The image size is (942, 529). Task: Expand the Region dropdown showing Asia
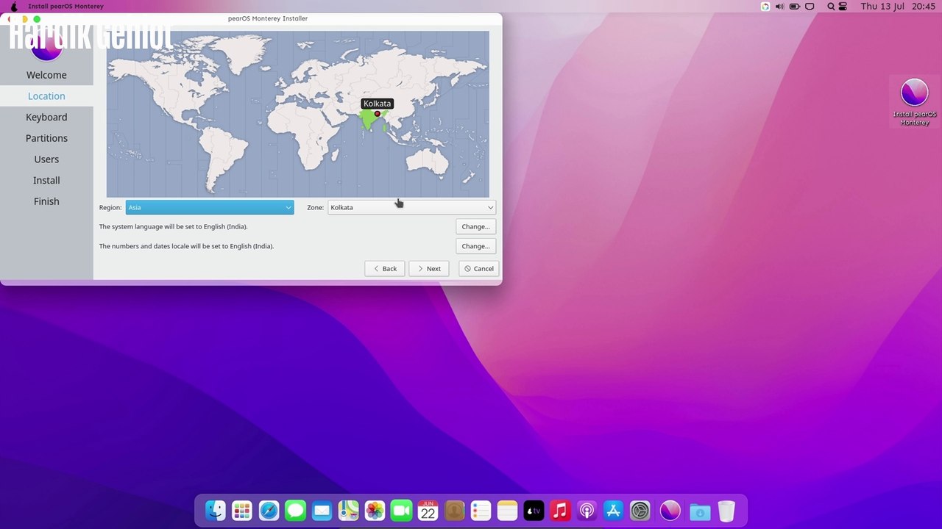click(x=210, y=207)
